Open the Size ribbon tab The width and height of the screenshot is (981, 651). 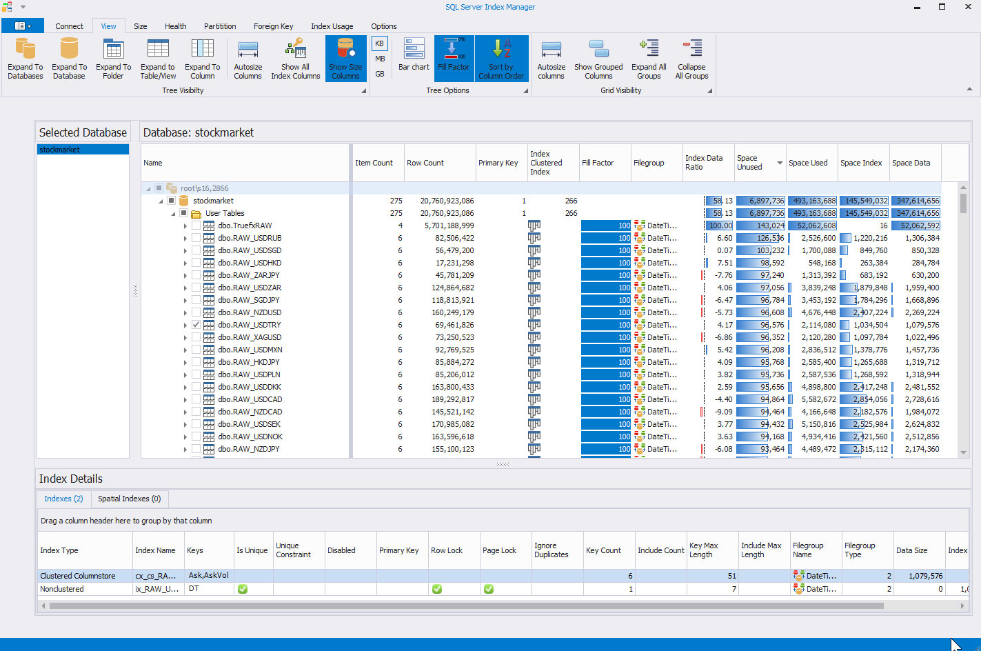pyautogui.click(x=141, y=26)
